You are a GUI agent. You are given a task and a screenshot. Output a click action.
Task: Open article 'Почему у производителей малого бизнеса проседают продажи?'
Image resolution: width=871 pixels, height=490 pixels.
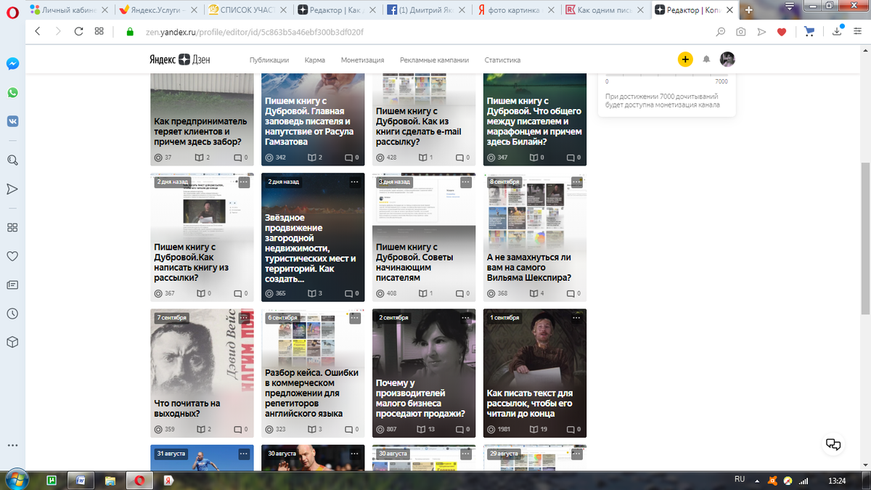point(420,398)
